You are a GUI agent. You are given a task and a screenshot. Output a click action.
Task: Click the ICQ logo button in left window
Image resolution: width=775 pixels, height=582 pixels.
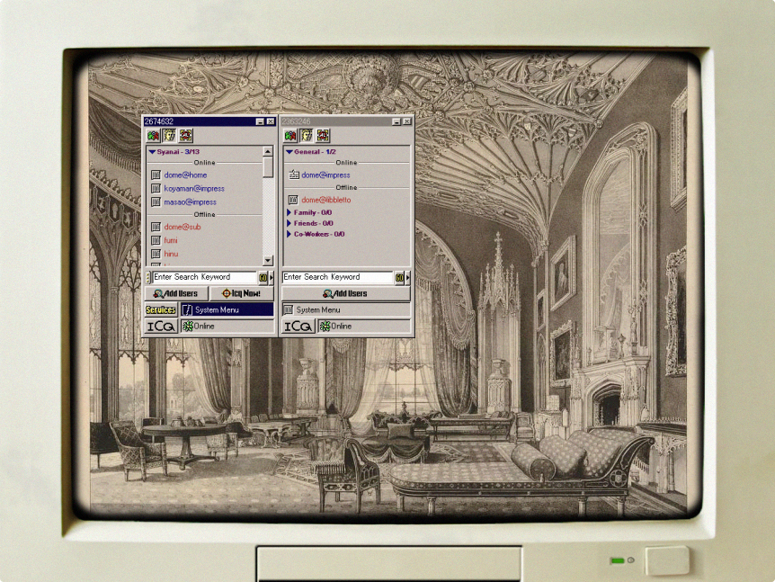click(x=161, y=327)
